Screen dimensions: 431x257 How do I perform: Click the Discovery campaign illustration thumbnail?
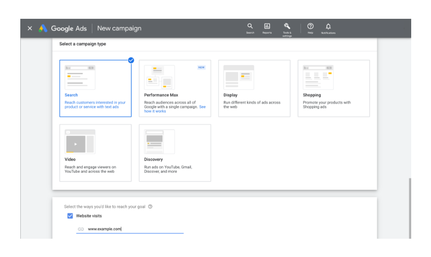pos(159,142)
